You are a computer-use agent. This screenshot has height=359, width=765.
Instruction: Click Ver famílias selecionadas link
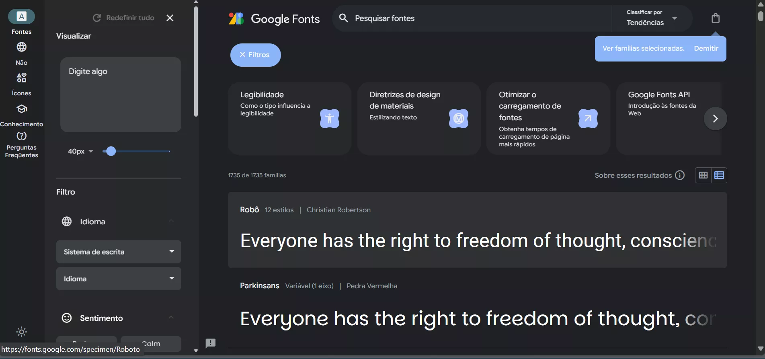point(643,49)
